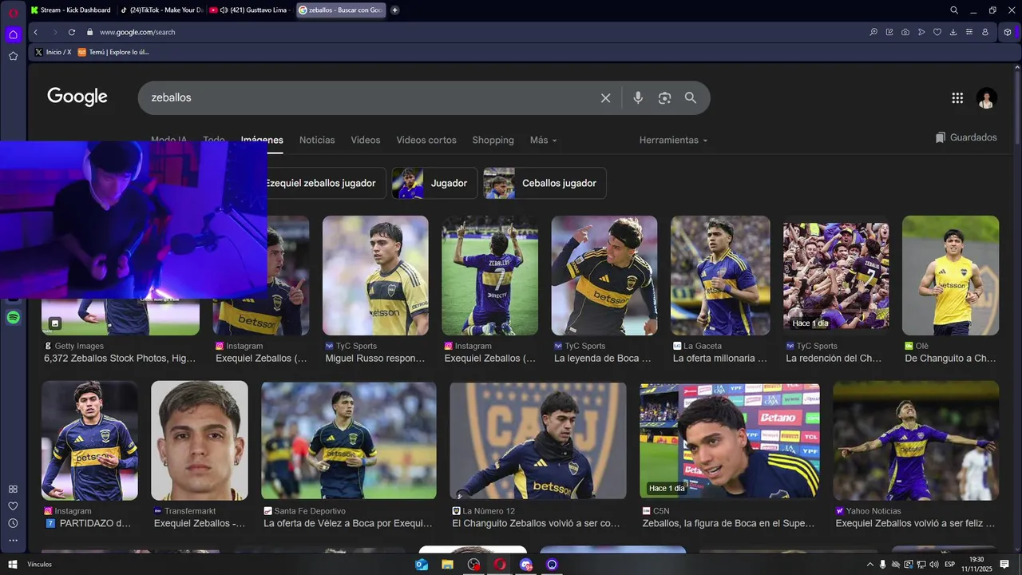Viewport: 1022px width, 575px height.
Task: Open La Gaceta image result
Action: pyautogui.click(x=720, y=276)
